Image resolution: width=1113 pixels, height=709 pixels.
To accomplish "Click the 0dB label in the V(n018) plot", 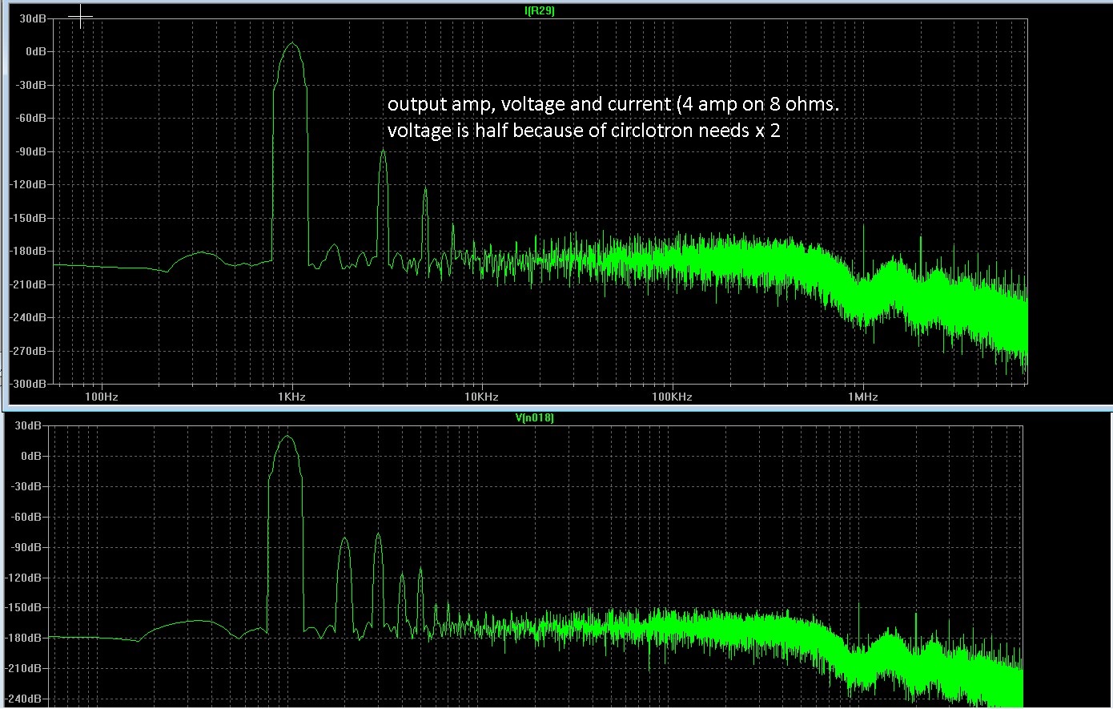I will [x=30, y=456].
